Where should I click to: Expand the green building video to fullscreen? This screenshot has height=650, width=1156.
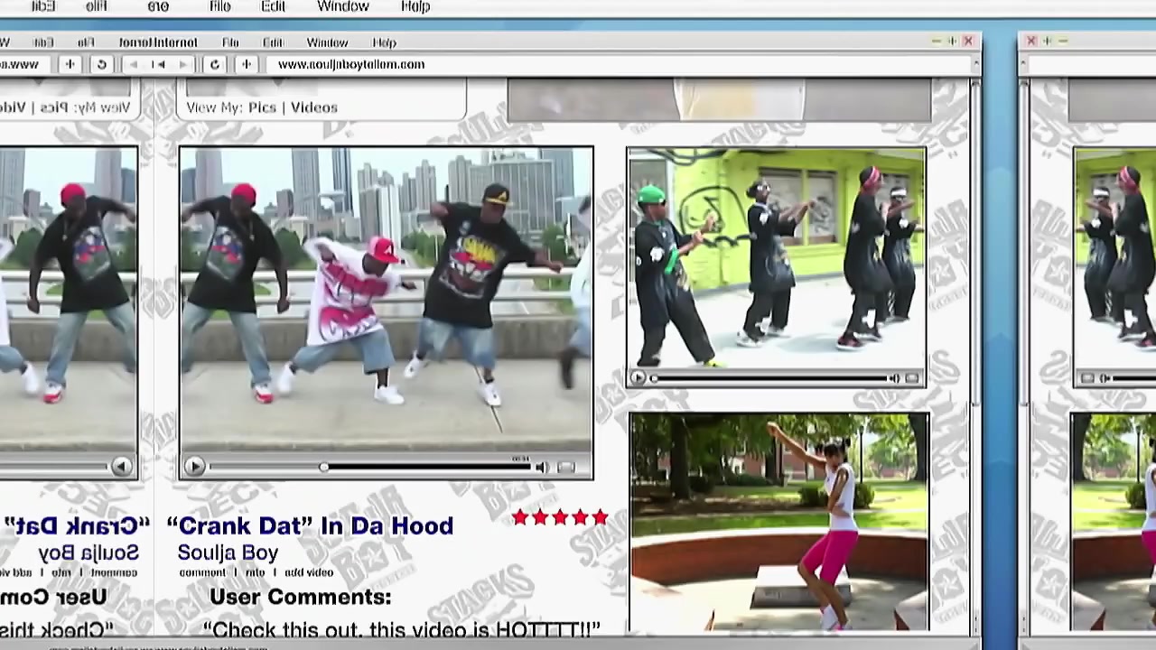click(912, 379)
